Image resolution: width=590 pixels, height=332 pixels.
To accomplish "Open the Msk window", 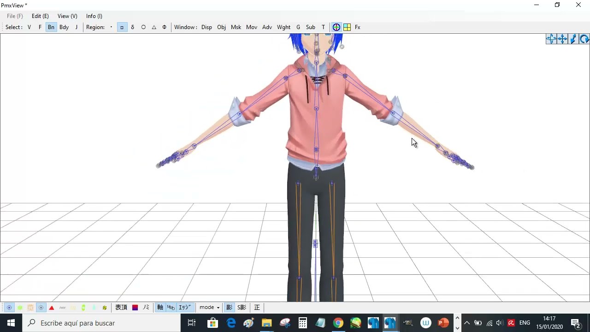I will point(236,27).
